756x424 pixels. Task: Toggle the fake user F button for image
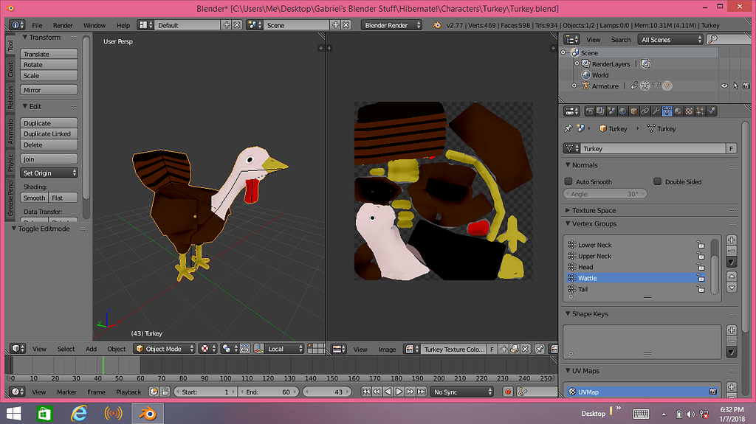tap(492, 350)
